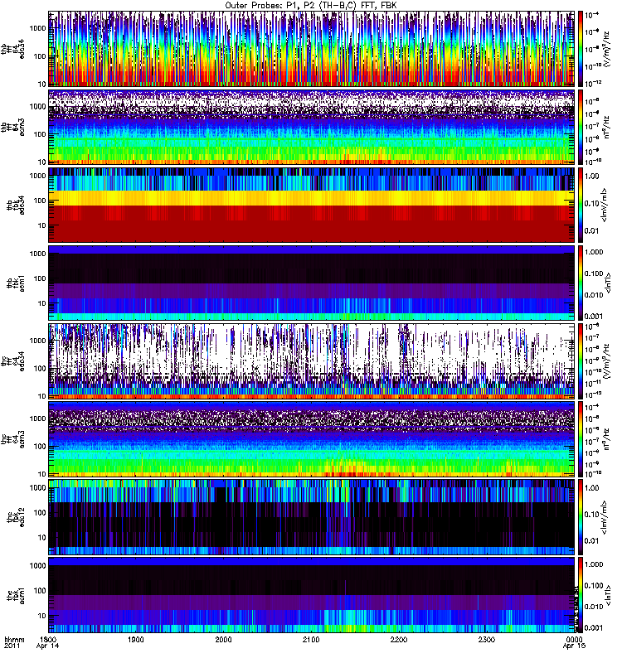Click the bottom thc scm1 |nT| color bar
622x663 pixels.
(581, 595)
